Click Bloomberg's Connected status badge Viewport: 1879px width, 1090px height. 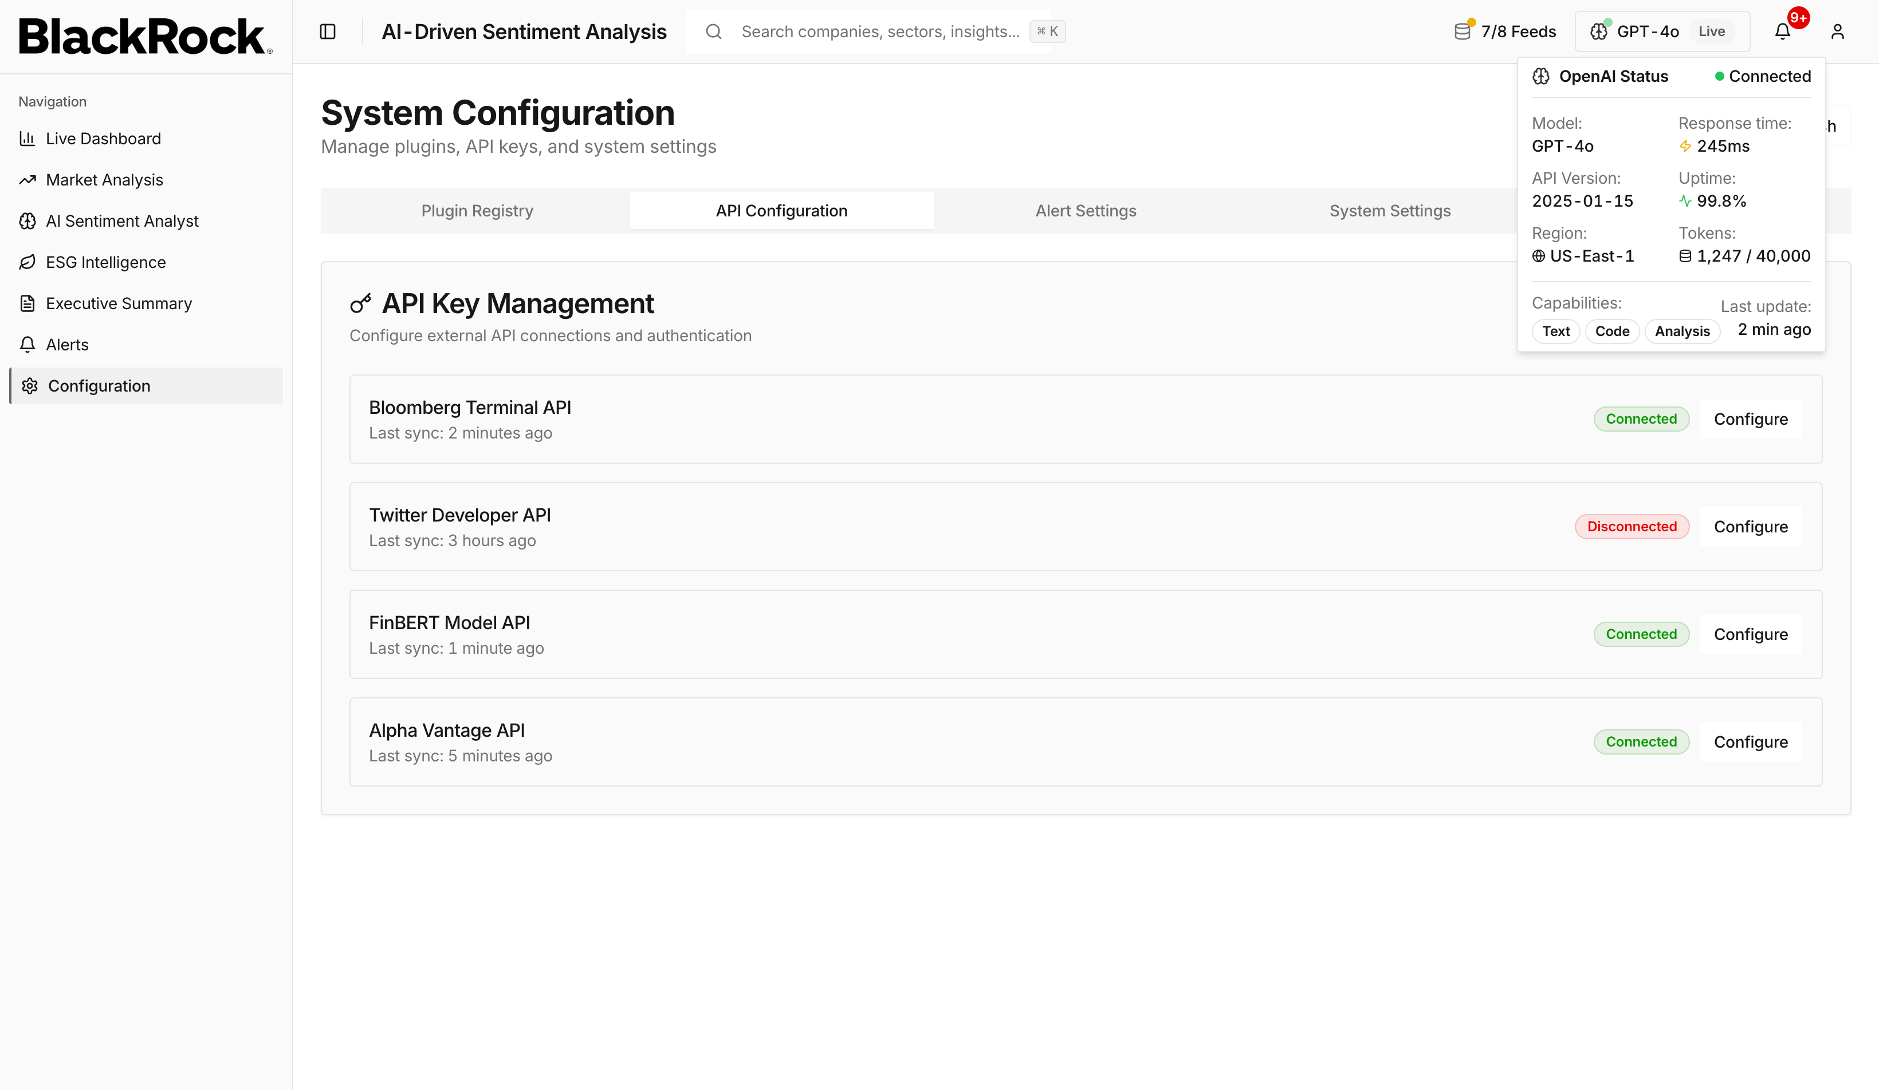1641,418
